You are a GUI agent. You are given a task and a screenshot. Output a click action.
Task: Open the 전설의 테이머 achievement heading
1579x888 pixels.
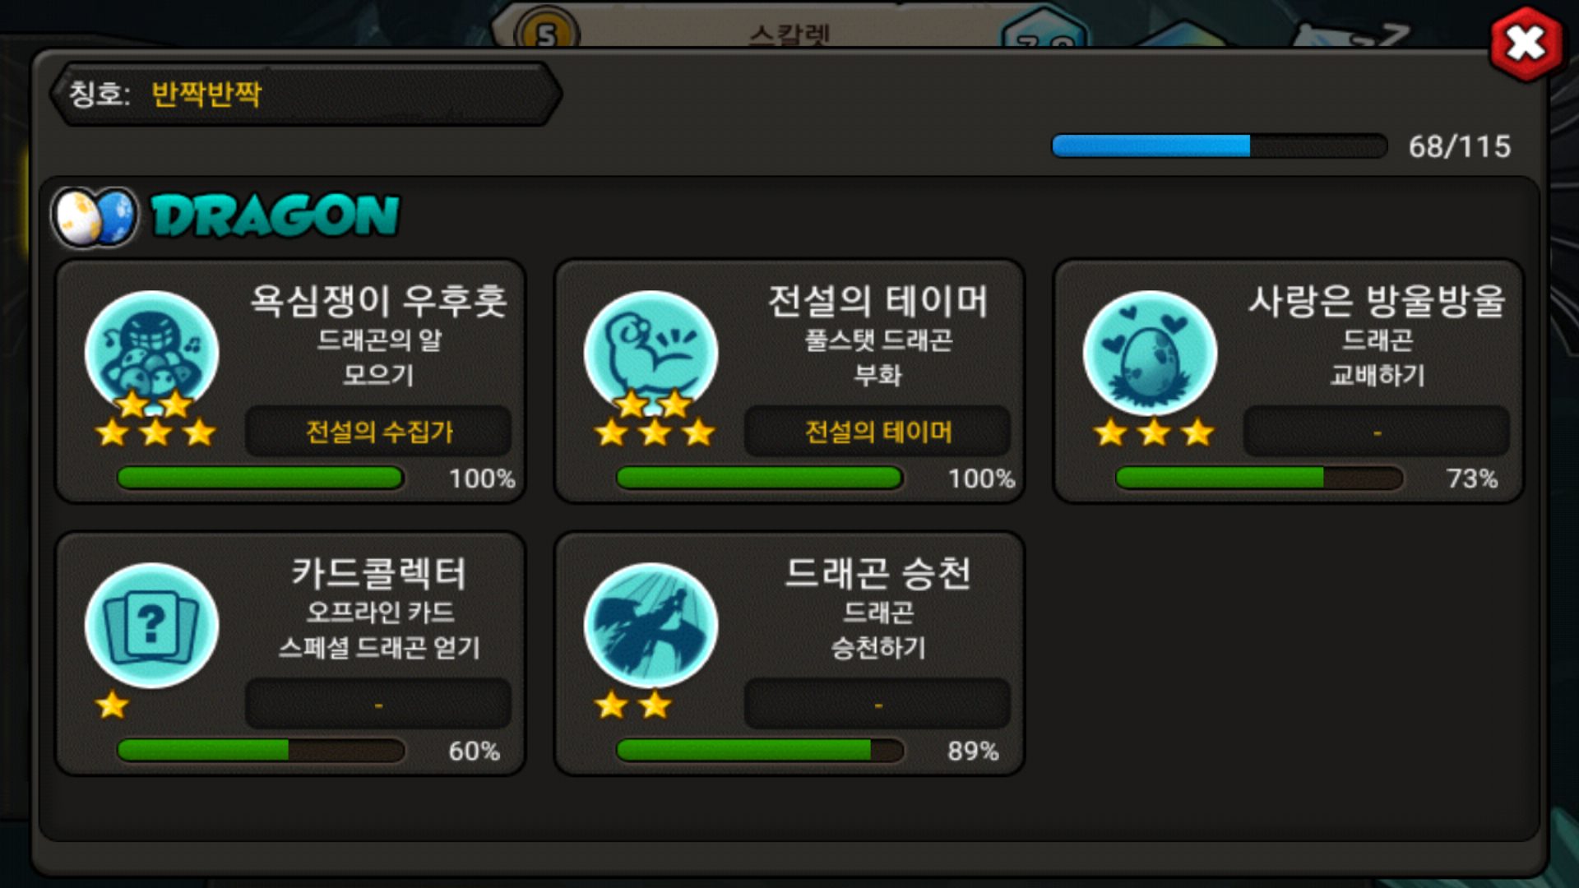click(877, 301)
